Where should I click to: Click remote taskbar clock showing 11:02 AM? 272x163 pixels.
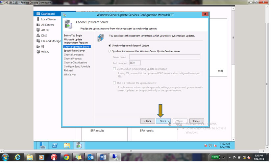point(225,145)
